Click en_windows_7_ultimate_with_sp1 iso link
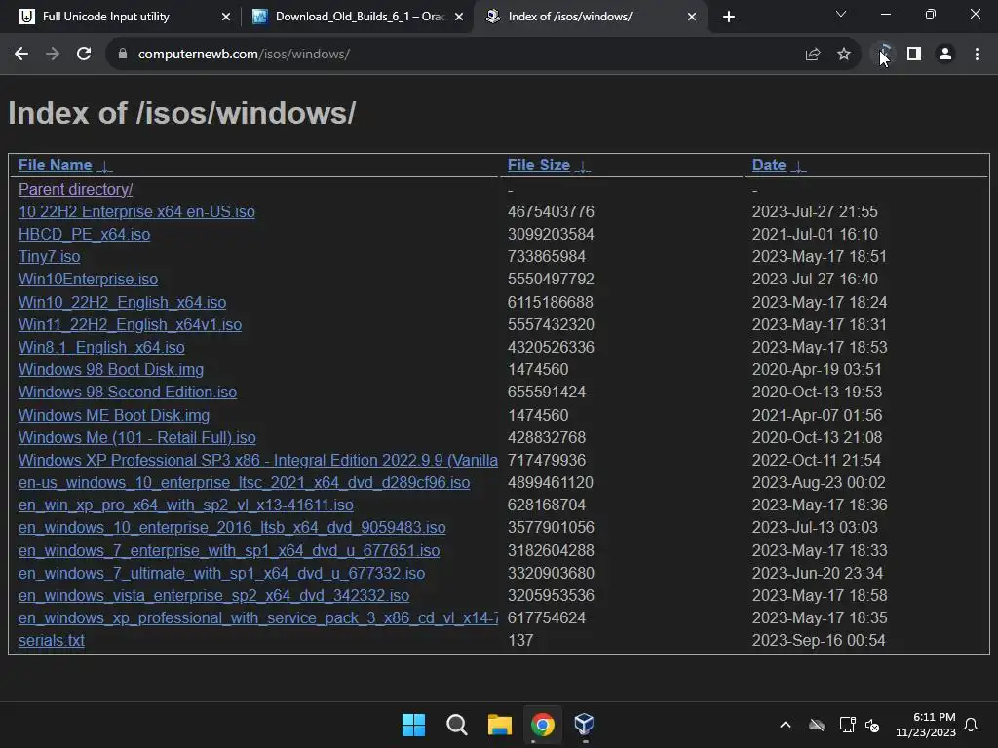Screen dimensions: 998x748 click(x=221, y=573)
